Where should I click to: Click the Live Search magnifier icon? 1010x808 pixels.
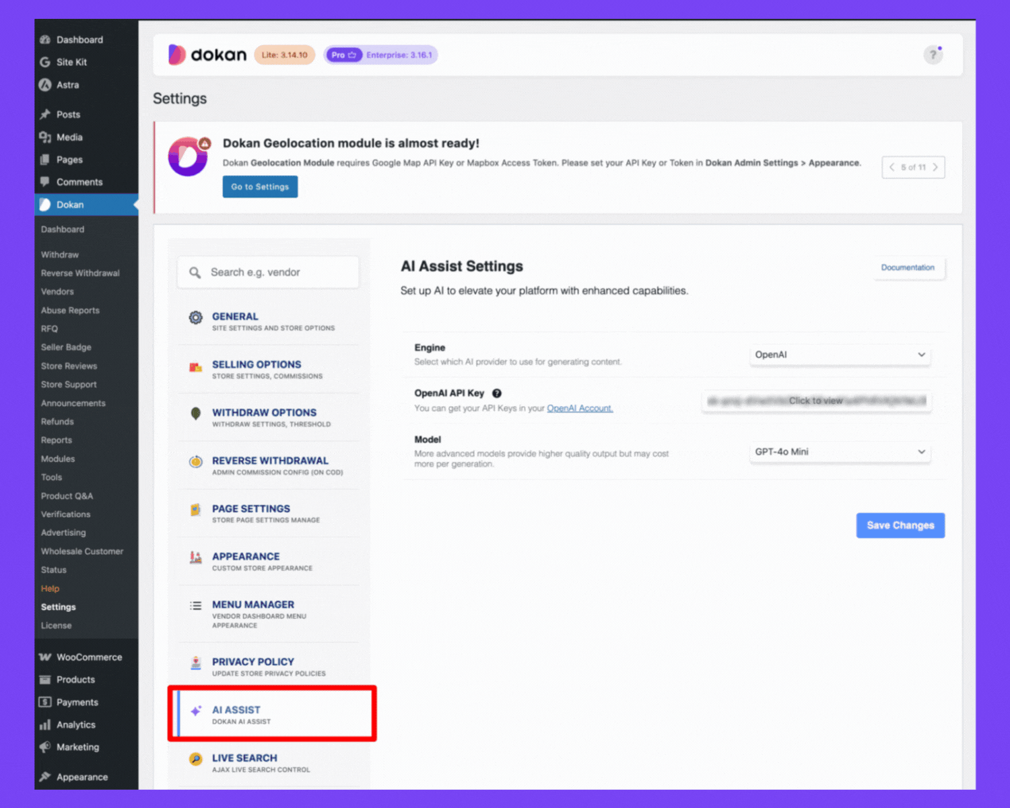click(x=195, y=760)
